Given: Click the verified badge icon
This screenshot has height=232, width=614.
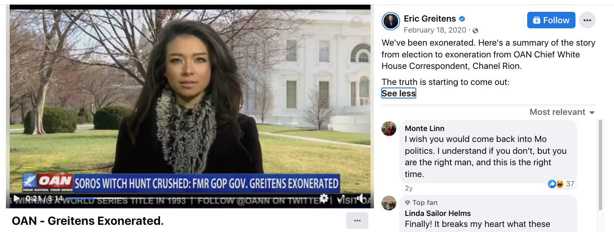Looking at the screenshot, I should point(462,19).
